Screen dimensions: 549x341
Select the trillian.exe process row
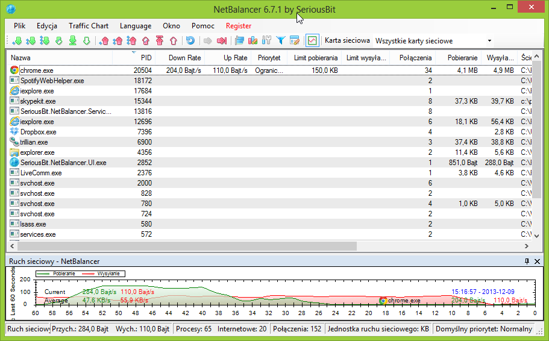[269, 142]
